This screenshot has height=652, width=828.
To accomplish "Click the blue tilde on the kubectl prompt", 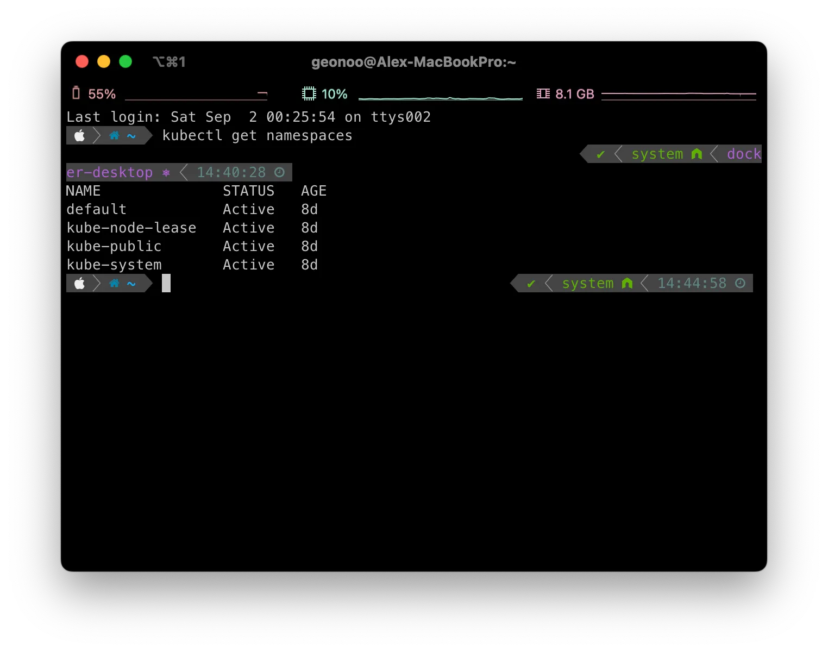I will click(131, 136).
